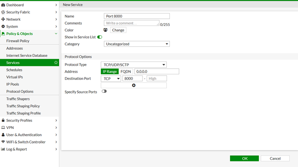Screen dimensions: 298x167
Task: Click the WiFi & Switch Controller icon
Action: pyautogui.click(x=3, y=142)
